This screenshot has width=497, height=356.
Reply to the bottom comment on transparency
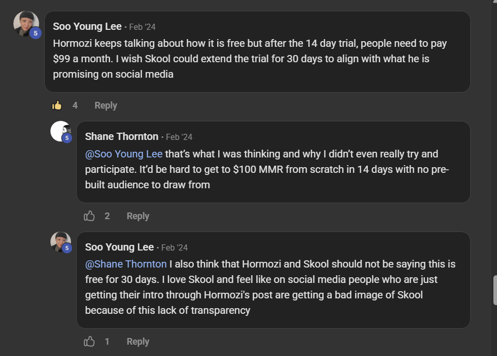[138, 342]
